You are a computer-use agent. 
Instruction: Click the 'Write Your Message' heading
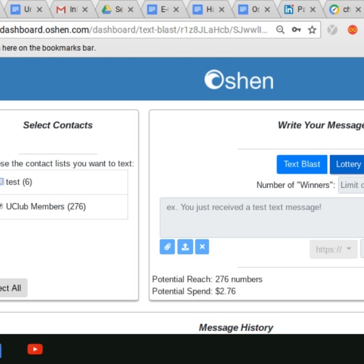pos(321,125)
